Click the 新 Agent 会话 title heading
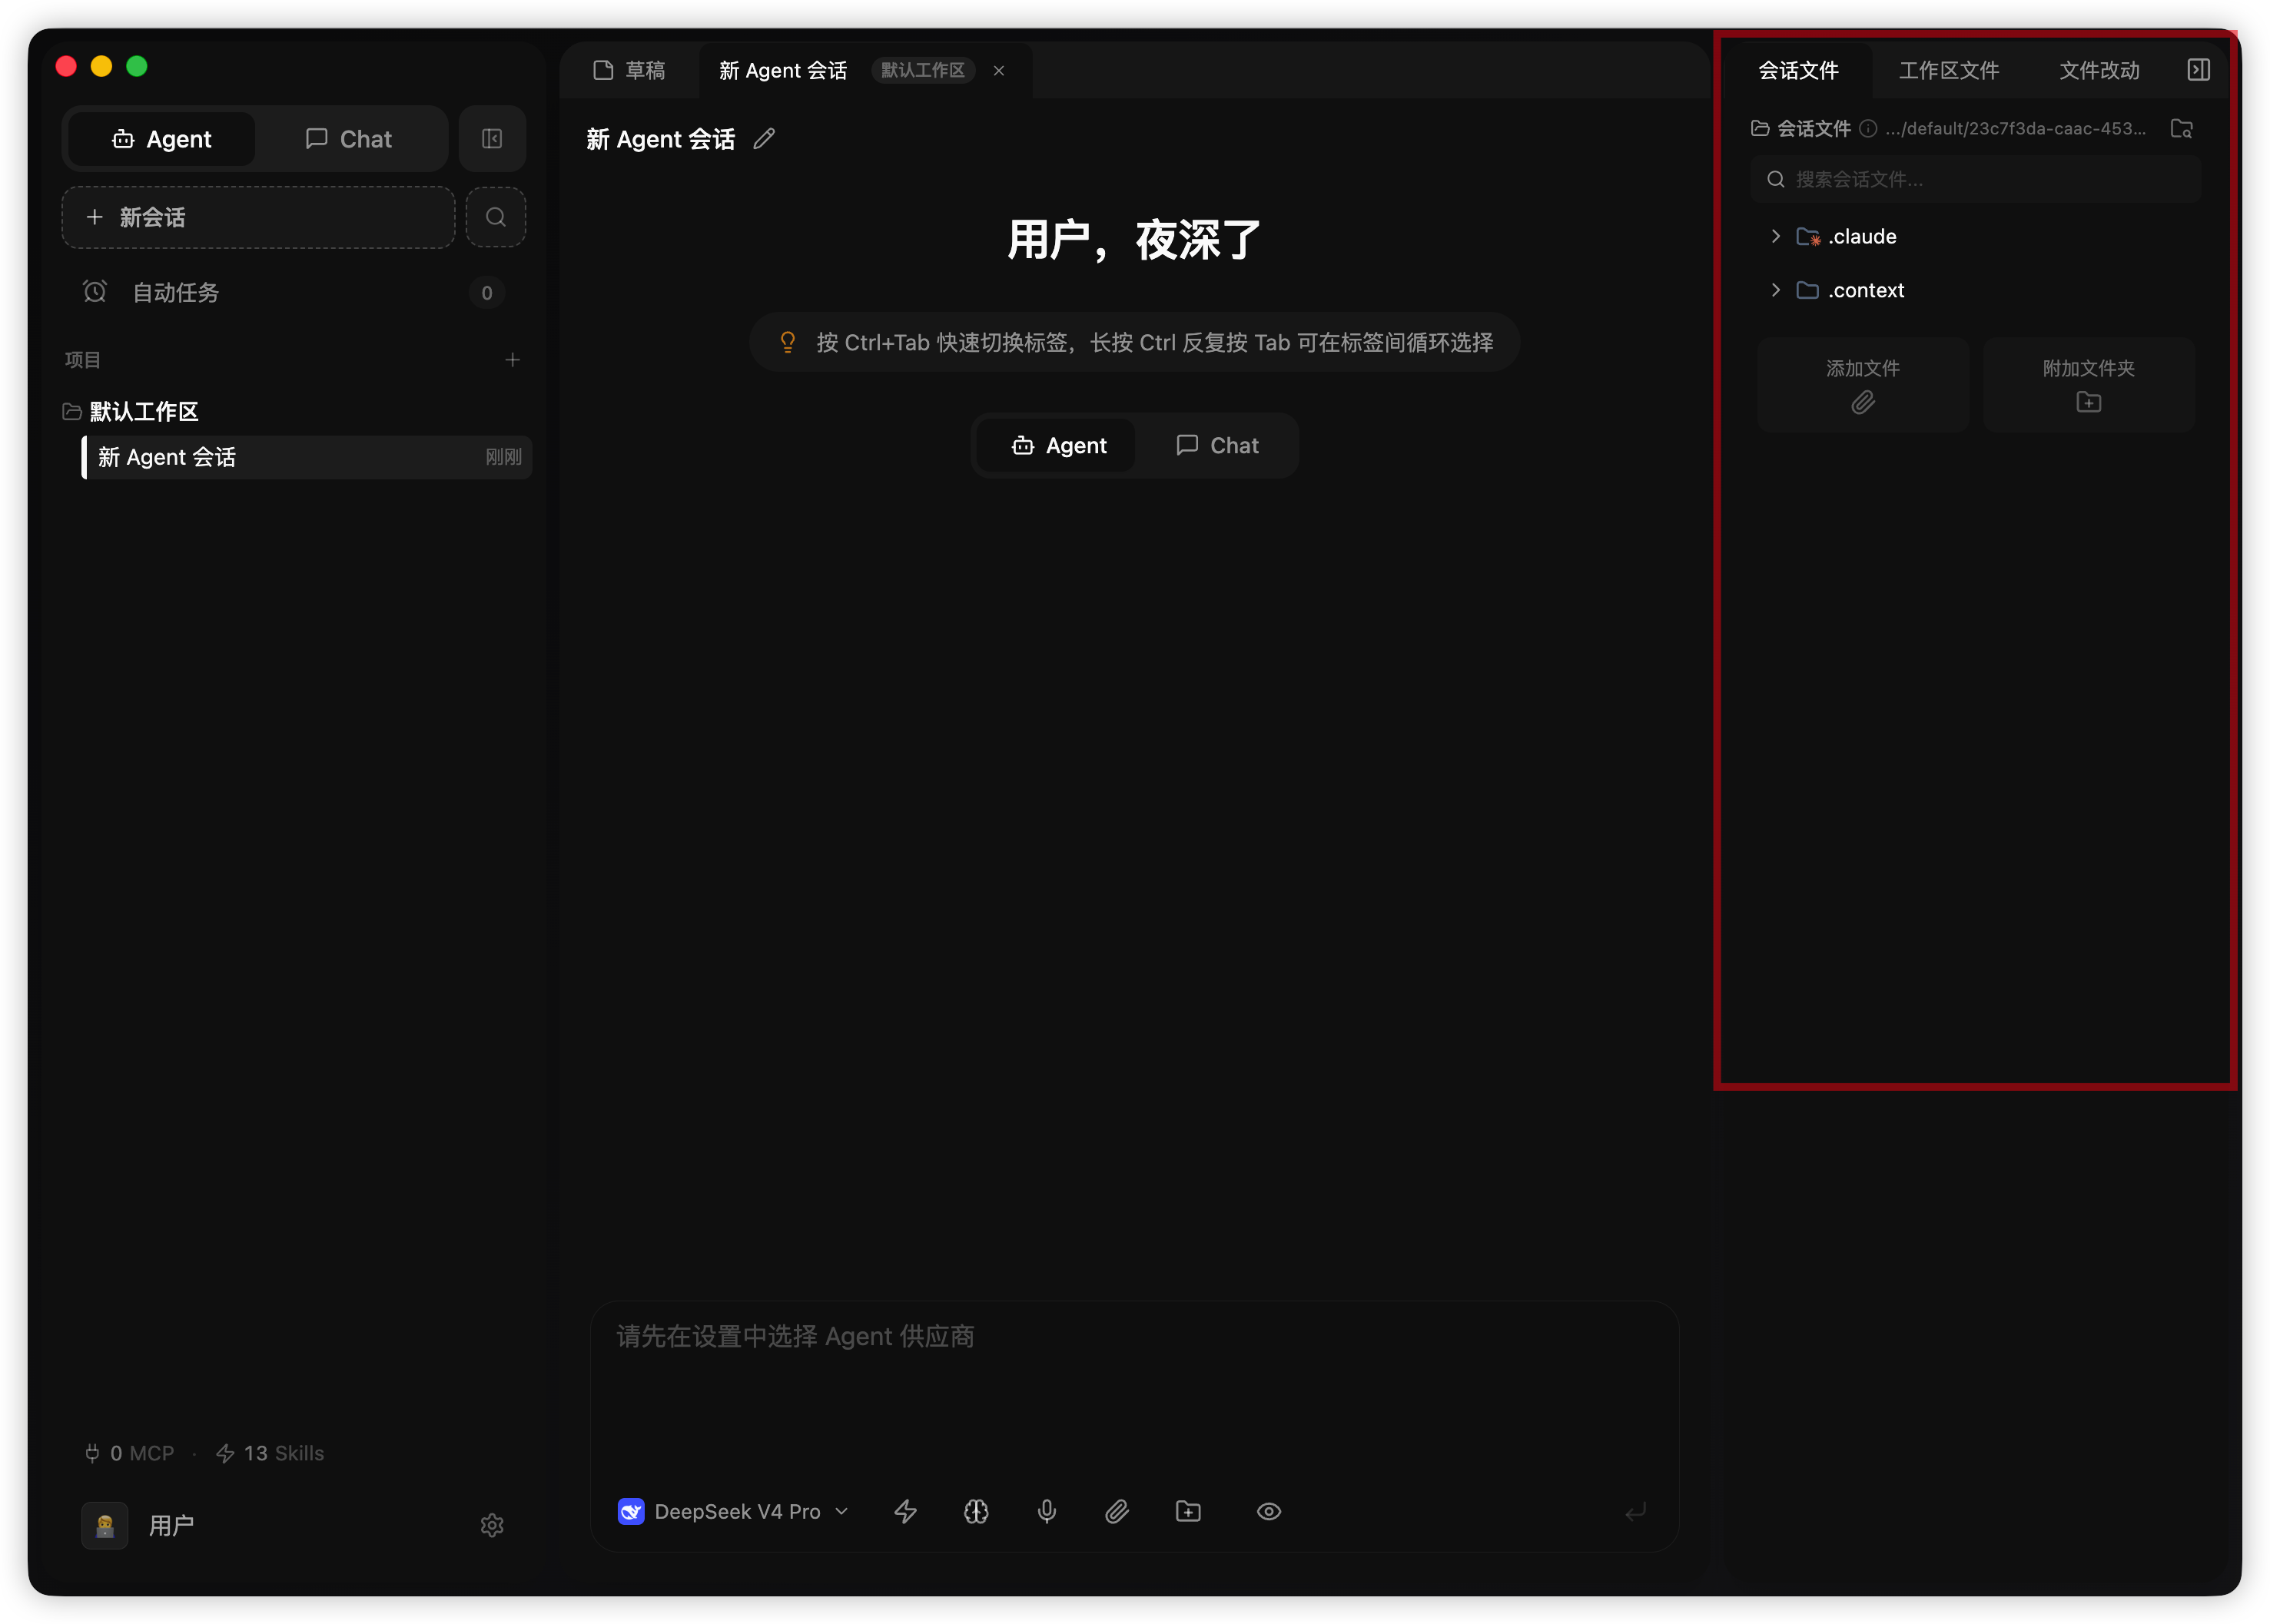 (660, 139)
